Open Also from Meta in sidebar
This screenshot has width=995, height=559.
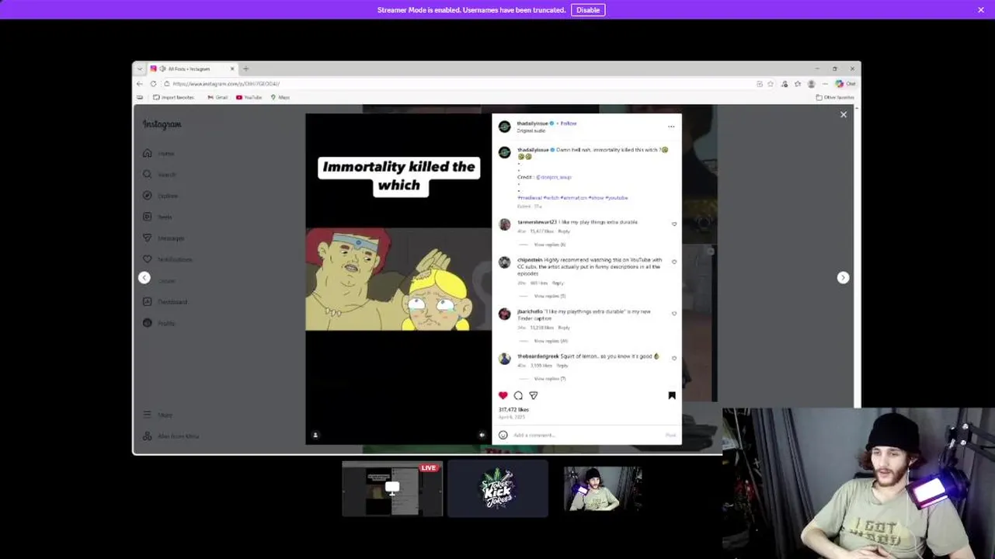pyautogui.click(x=172, y=436)
